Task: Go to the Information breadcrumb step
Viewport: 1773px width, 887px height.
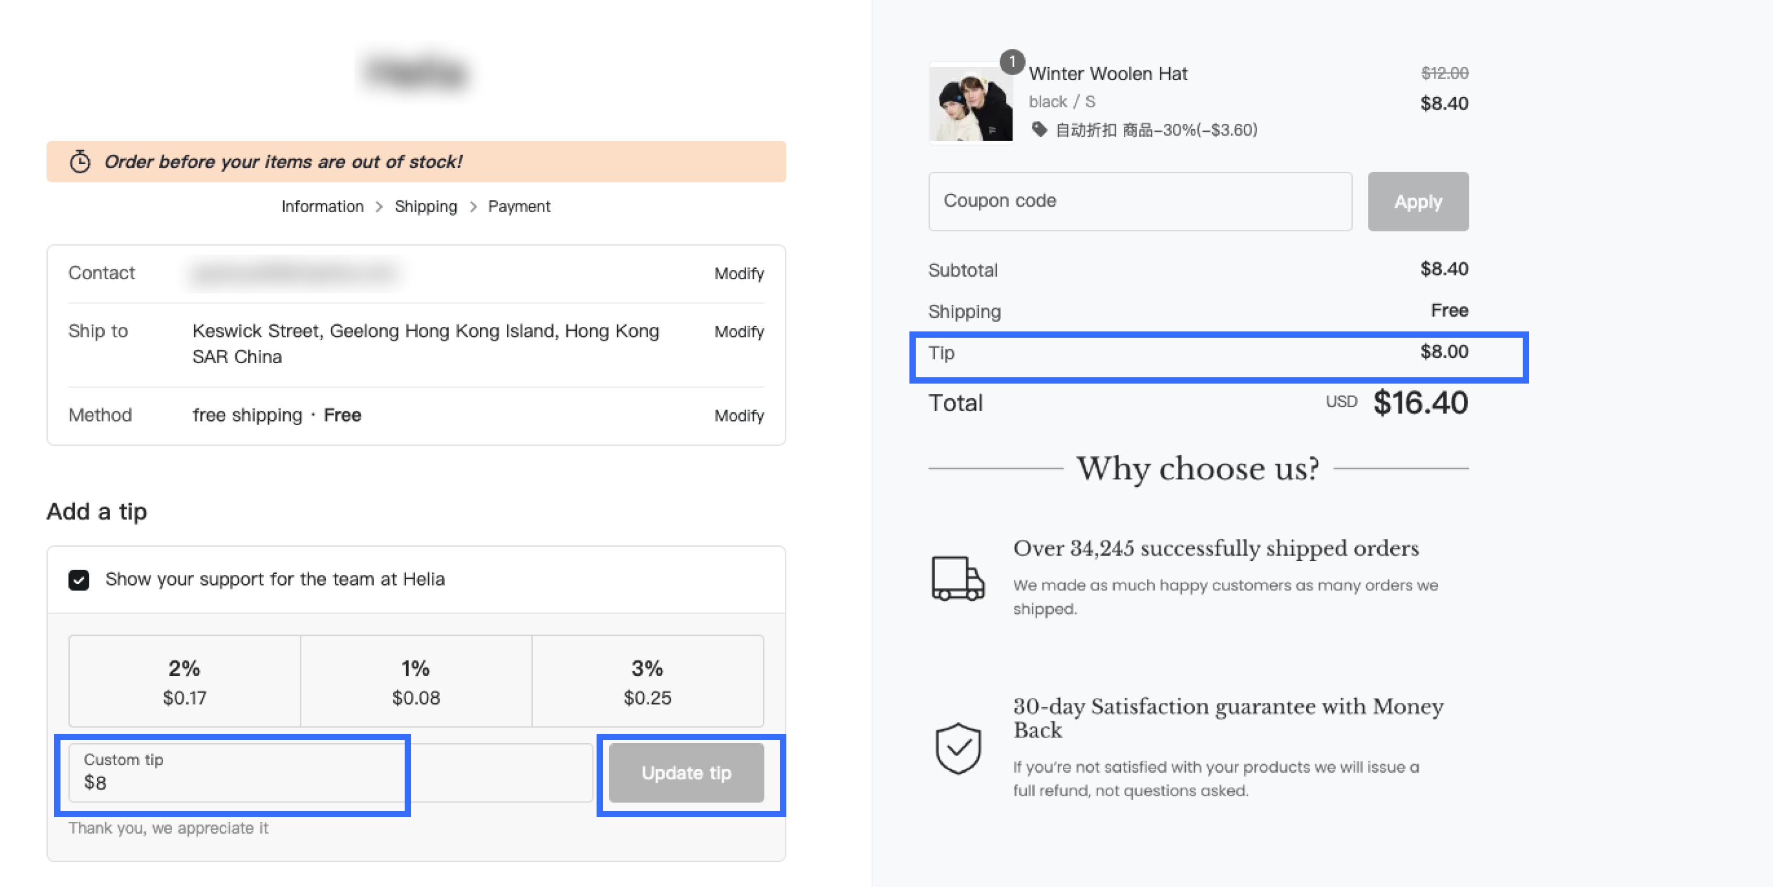Action: tap(322, 206)
